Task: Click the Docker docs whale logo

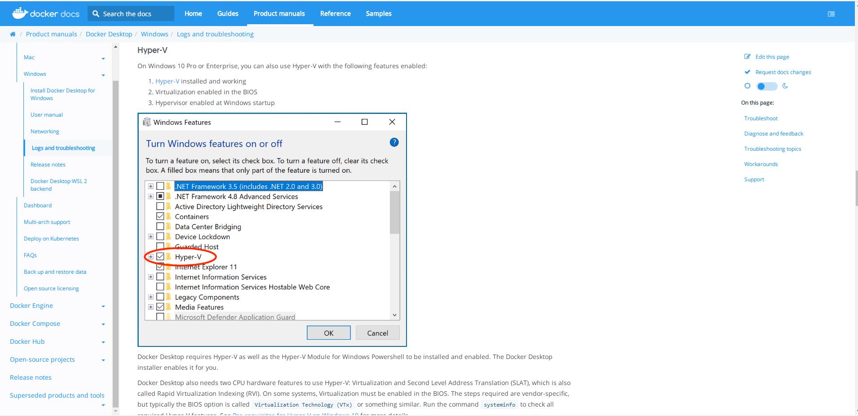Action: tap(20, 13)
